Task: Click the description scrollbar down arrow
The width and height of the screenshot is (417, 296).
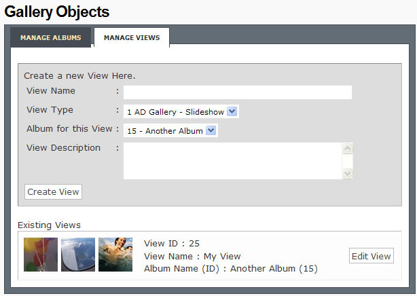Action: pos(347,173)
